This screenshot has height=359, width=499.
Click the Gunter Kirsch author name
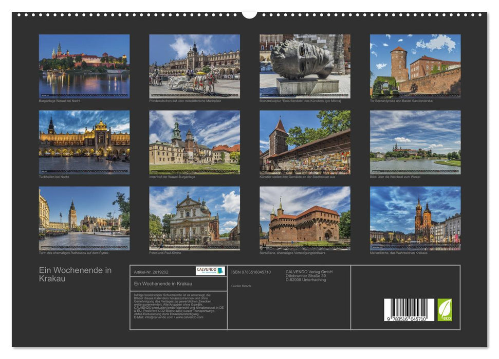coord(242,286)
